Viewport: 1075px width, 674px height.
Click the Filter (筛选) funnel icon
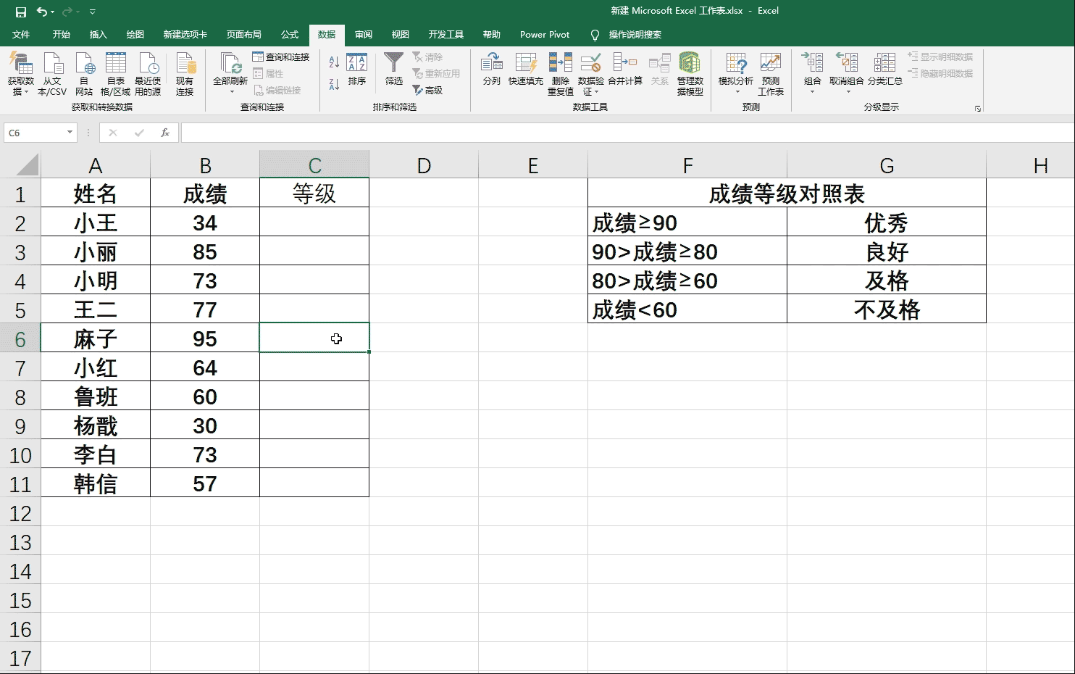point(393,64)
